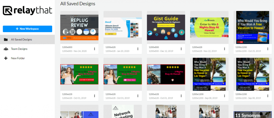Open options menu for Nov 24, 2020 design

[94, 49]
